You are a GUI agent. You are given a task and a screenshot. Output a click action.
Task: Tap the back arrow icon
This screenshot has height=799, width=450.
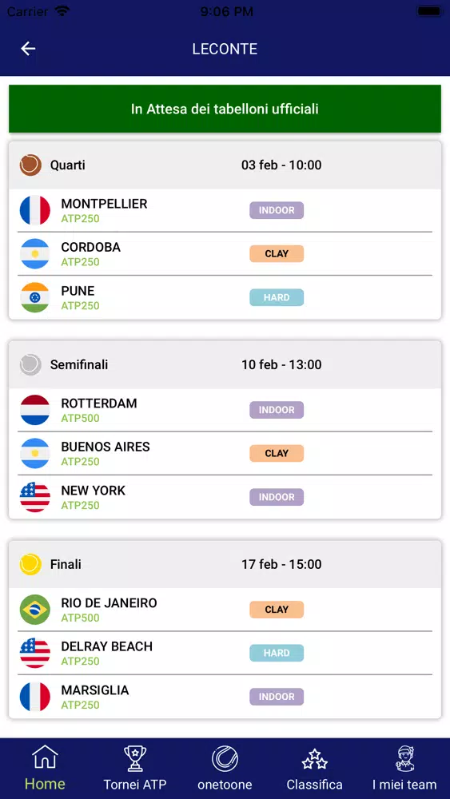(x=28, y=49)
